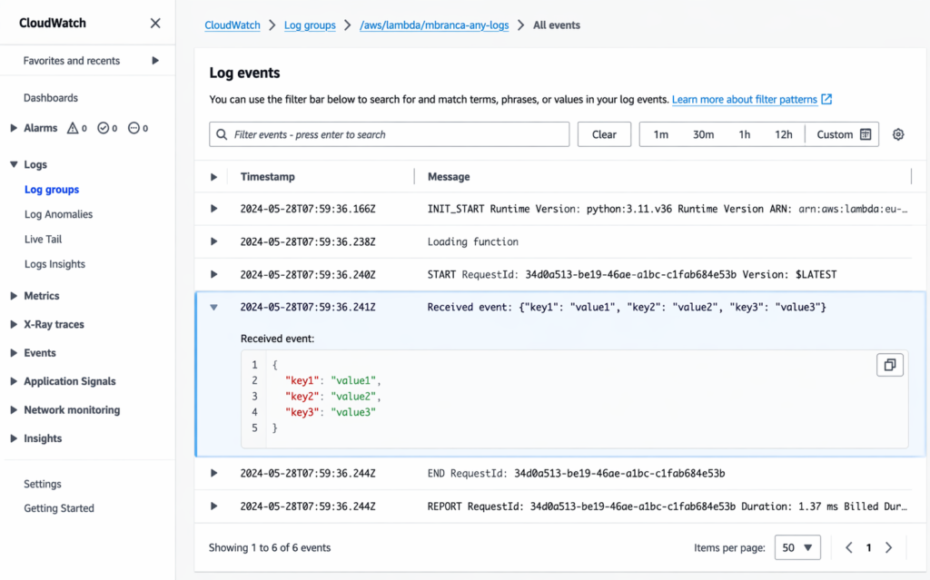Collapse the expanded Received event log row
Viewport: 930px width, 580px height.
pos(213,307)
